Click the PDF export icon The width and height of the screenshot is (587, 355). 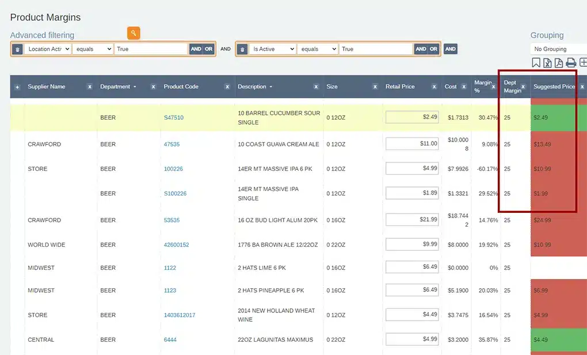(559, 63)
